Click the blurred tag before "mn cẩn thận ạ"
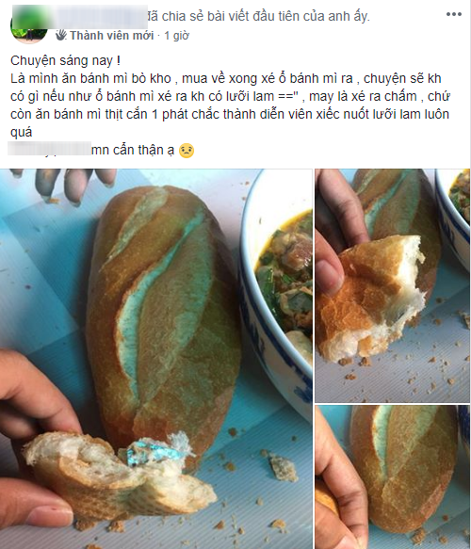The width and height of the screenshot is (471, 549). coord(49,149)
